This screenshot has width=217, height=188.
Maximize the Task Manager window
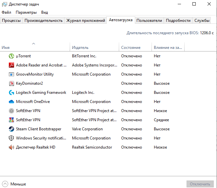click(194, 4)
